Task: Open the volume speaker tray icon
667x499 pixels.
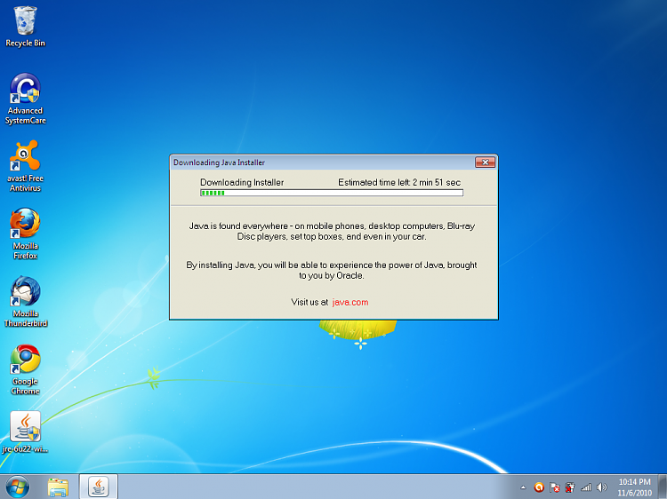Action: 602,487
